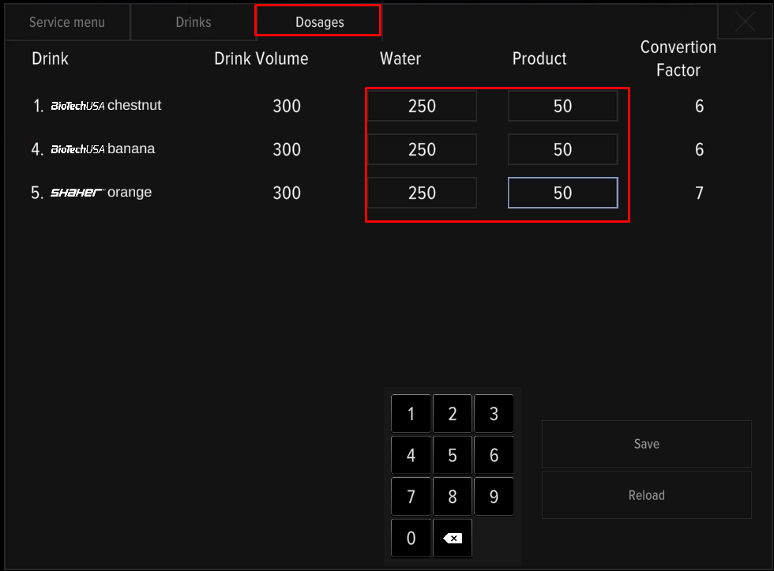Viewport: 774px width, 571px height.
Task: Edit banana drink Product field
Action: click(562, 149)
